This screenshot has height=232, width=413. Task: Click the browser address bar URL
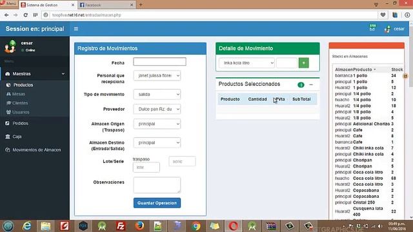click(86, 15)
